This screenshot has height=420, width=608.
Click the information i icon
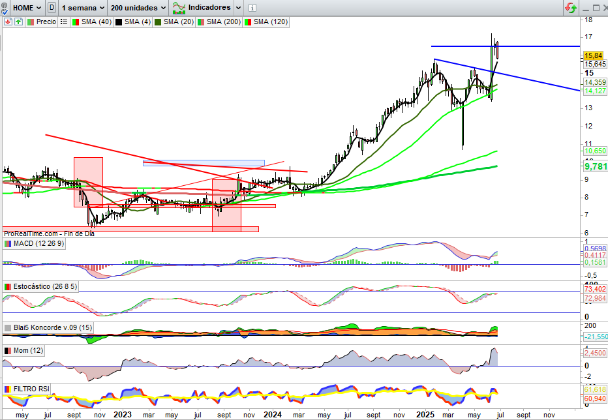[252, 8]
